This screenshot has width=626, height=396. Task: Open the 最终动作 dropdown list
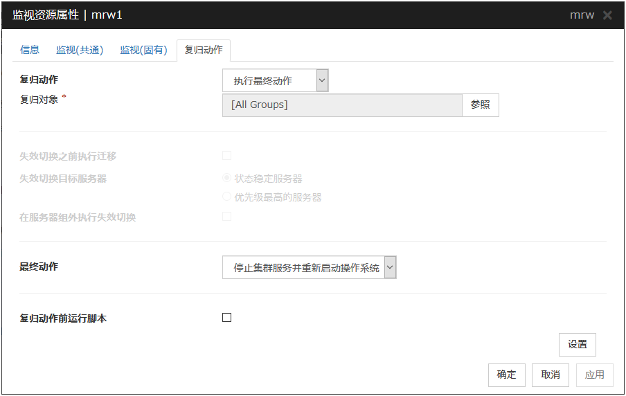pyautogui.click(x=309, y=267)
